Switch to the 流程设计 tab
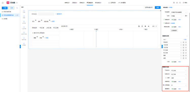The height and width of the screenshot is (92, 190). click(75, 3)
